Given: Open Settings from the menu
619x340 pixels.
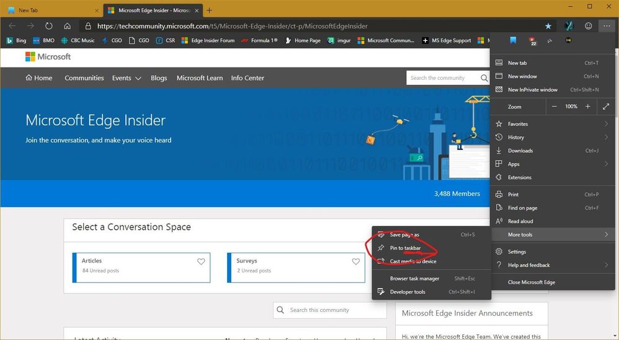Looking at the screenshot, I should coord(552,251).
